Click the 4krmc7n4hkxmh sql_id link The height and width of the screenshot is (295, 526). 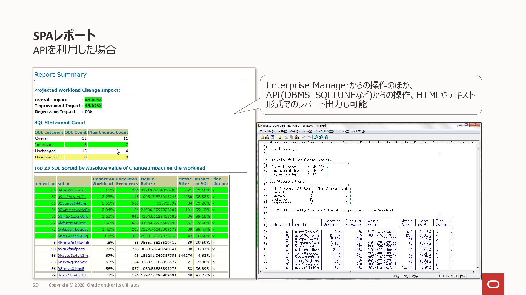(x=73, y=243)
